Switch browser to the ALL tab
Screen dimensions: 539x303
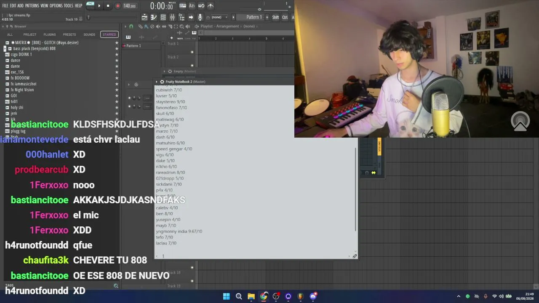tap(10, 35)
